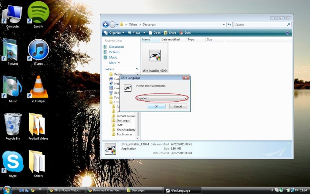
Task: Click the Share toolbar button
Action: (x=170, y=33)
